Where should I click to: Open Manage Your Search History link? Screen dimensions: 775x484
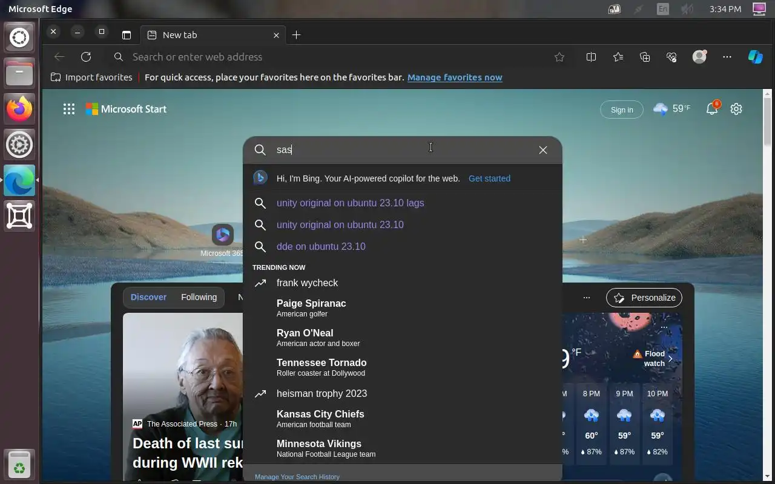coord(297,477)
